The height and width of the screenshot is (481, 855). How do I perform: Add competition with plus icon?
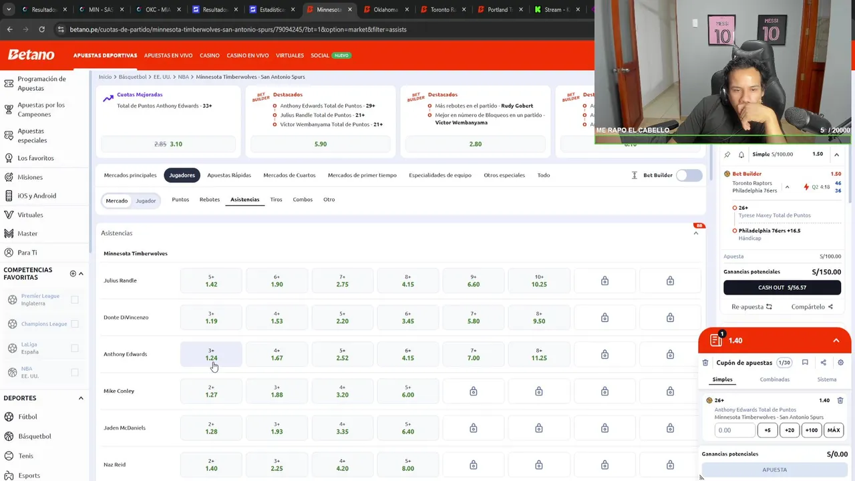pyautogui.click(x=73, y=274)
